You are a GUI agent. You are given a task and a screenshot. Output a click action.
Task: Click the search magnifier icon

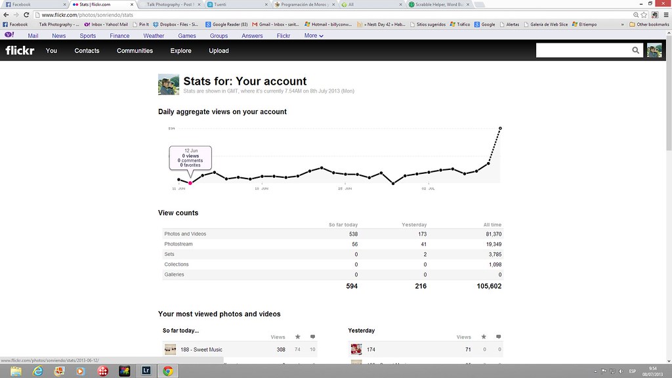click(x=635, y=51)
